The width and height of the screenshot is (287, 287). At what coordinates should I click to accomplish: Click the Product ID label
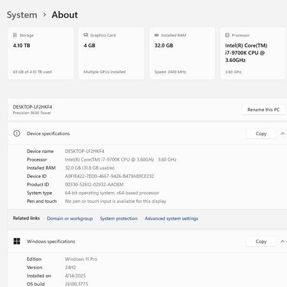point(38,184)
